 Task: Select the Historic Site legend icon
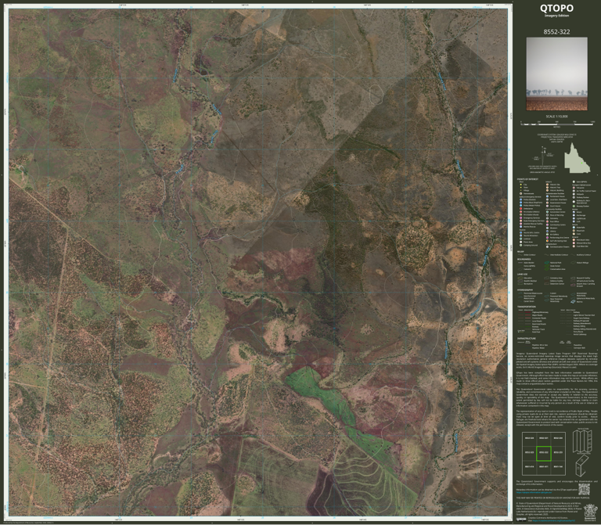click(547, 185)
